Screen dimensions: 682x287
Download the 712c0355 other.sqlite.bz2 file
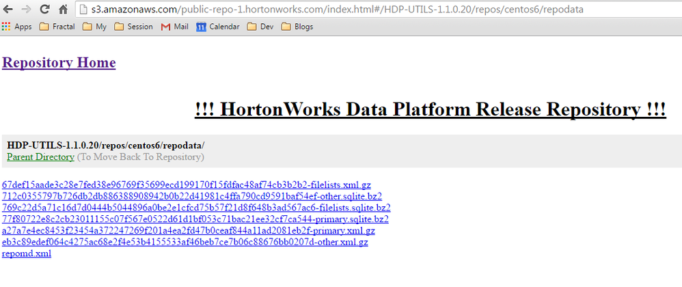192,196
